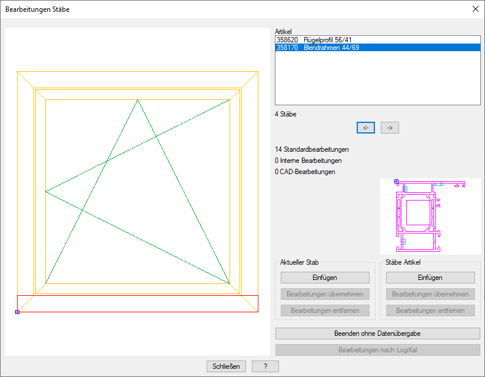485x377 pixels.
Task: Click Bearbeitungen entfernen in Stäbe Artikel group
Action: coord(430,311)
